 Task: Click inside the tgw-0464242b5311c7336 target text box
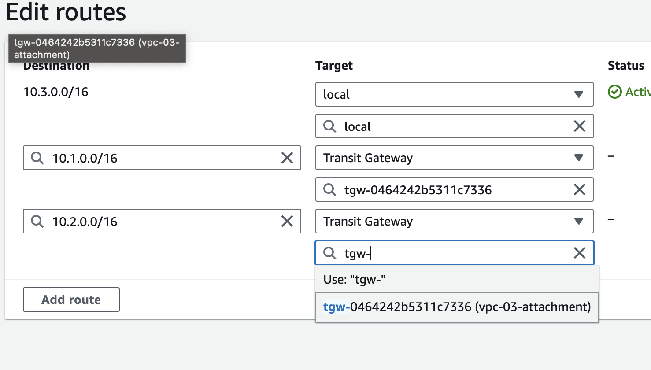pos(454,190)
